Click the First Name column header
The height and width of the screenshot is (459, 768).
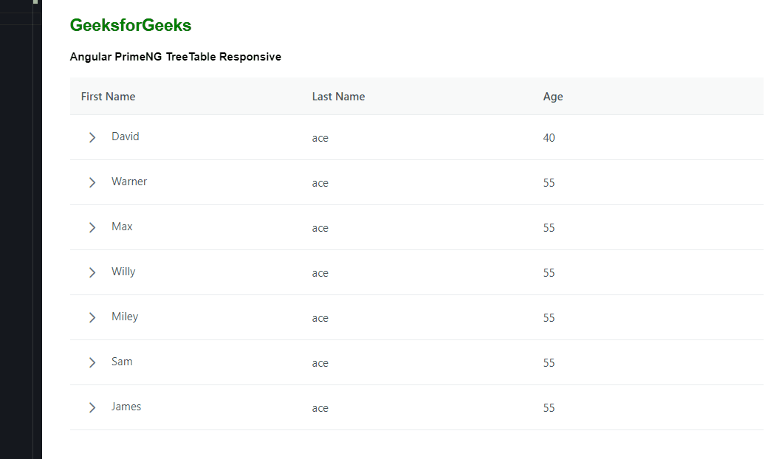click(108, 96)
